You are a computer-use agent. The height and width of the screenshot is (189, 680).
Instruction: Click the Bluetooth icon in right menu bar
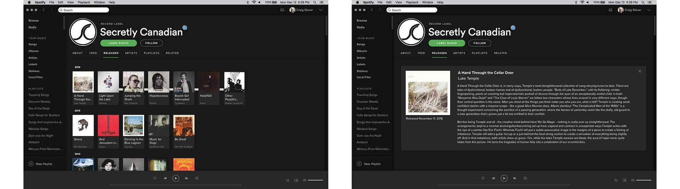[576, 2]
